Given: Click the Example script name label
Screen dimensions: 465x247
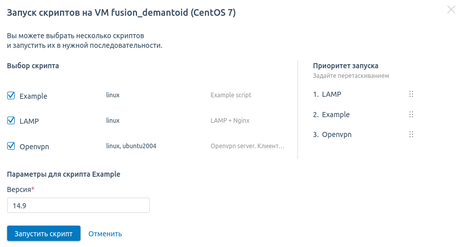Looking at the screenshot, I should (33, 96).
